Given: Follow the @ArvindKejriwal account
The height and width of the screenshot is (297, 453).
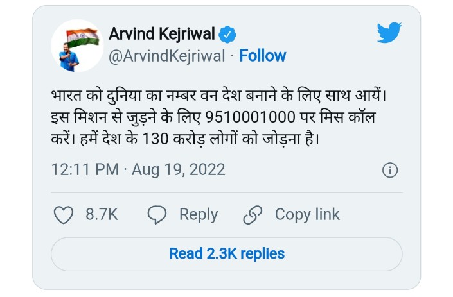Looking at the screenshot, I should 263,56.
